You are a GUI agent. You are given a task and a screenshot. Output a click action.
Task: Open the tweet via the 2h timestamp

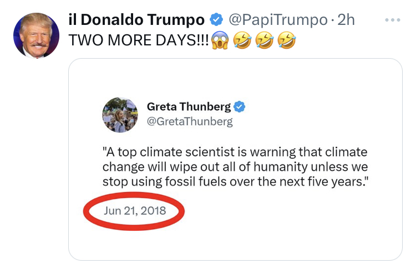(346, 20)
